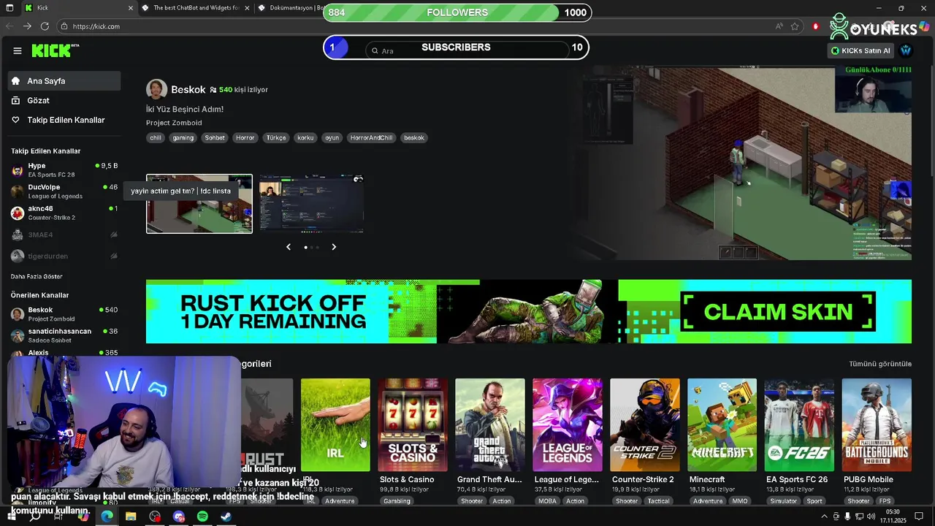Open the red ad-blocker extension icon
The height and width of the screenshot is (526, 935).
tap(815, 26)
